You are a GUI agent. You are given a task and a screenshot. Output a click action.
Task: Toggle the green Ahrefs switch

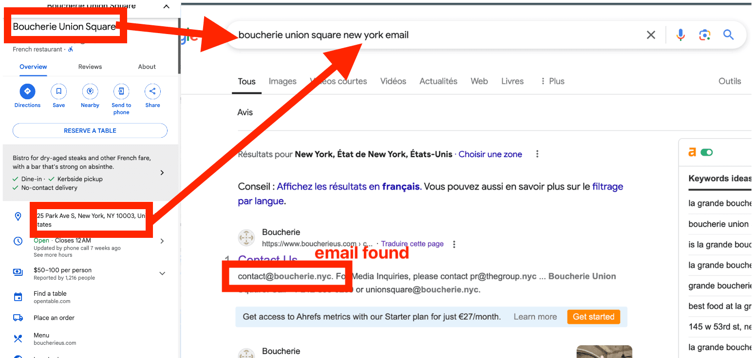(x=707, y=152)
